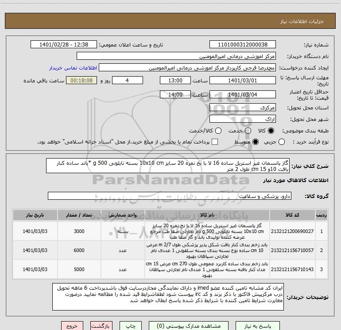Click the استان محل تحویل field مرکزی
This screenshot has width=341, height=330.
(x=243, y=108)
